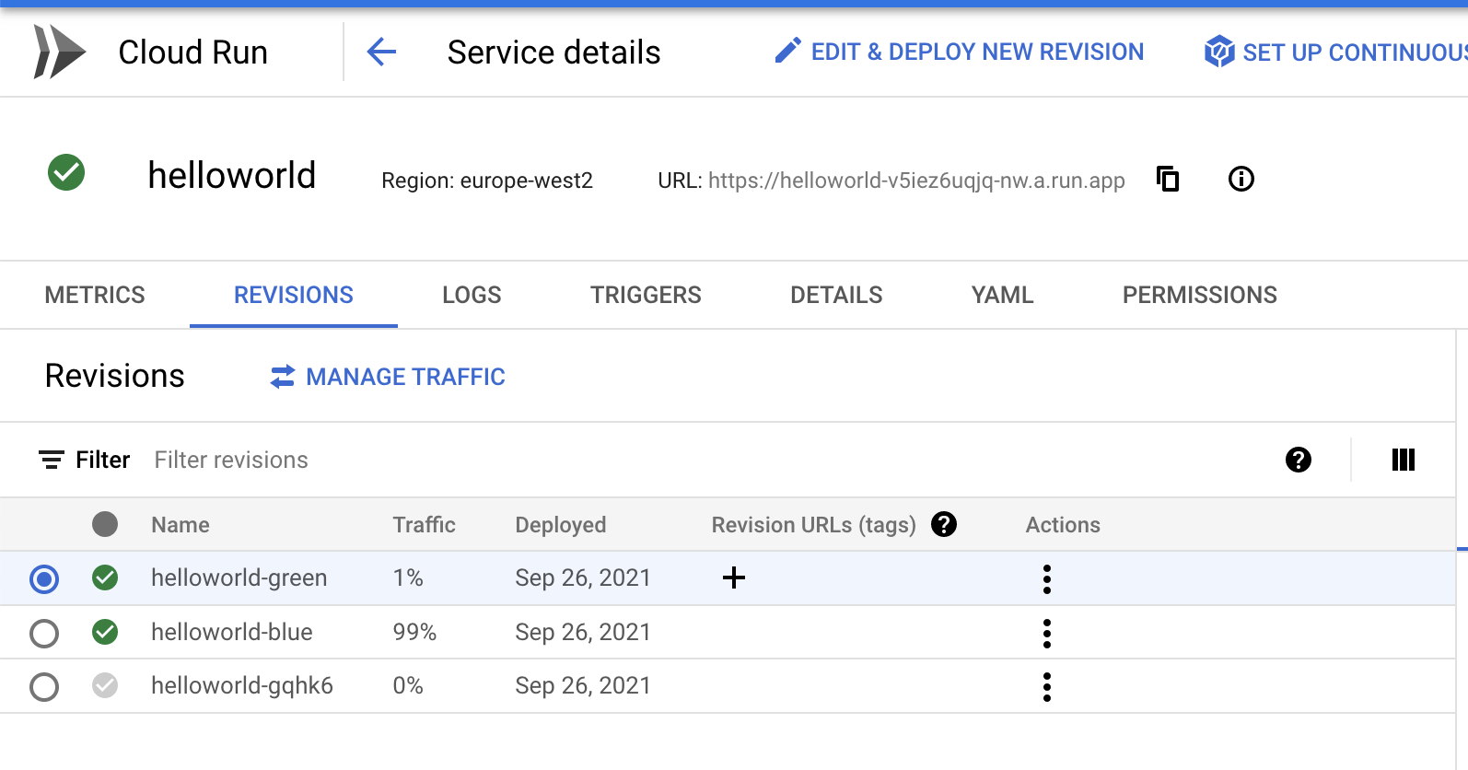
Task: Switch to the Revisions tab
Action: tap(294, 295)
